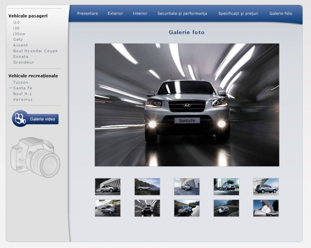
Task: Select the Galerie foto tab
Action: click(280, 13)
